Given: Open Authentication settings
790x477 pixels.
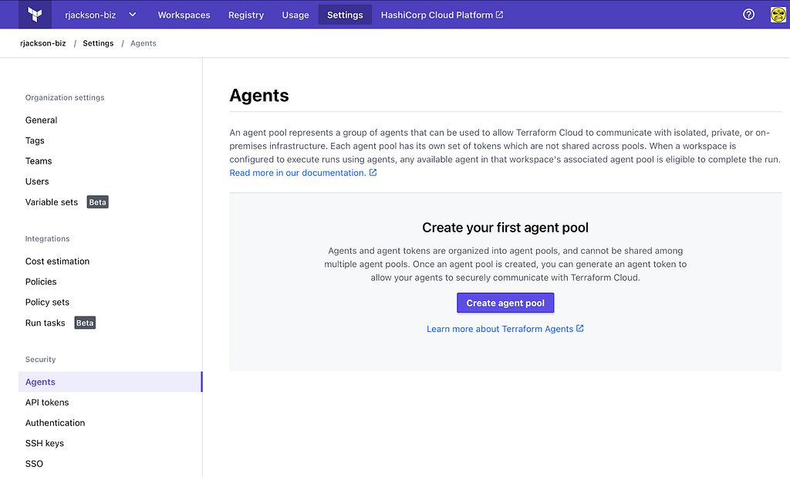Looking at the screenshot, I should [55, 423].
